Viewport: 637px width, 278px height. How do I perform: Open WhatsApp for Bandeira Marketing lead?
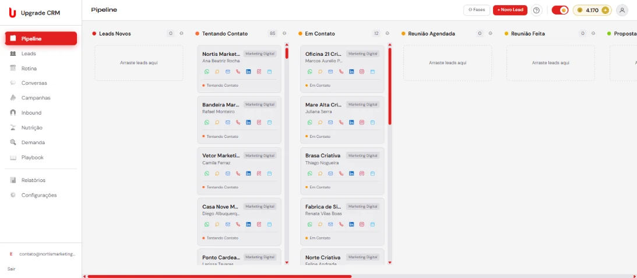(x=207, y=122)
